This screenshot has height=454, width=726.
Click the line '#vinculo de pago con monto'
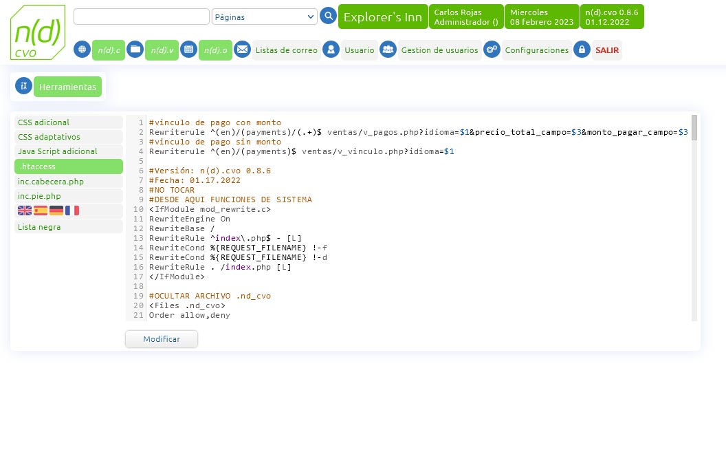[x=214, y=122]
